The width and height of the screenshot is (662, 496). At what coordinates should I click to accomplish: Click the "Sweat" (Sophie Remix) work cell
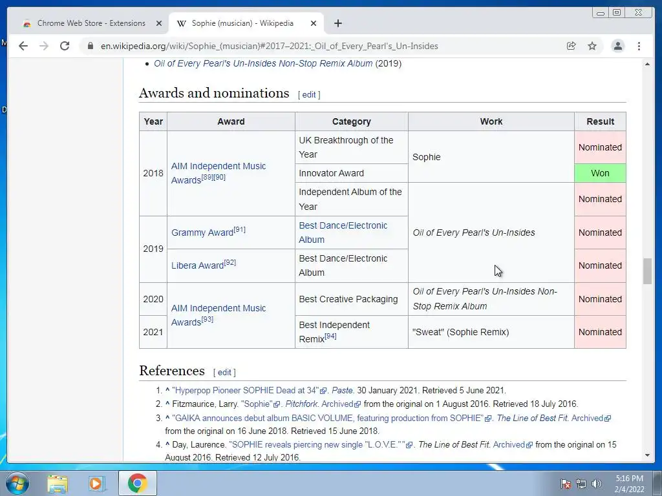[491, 332]
